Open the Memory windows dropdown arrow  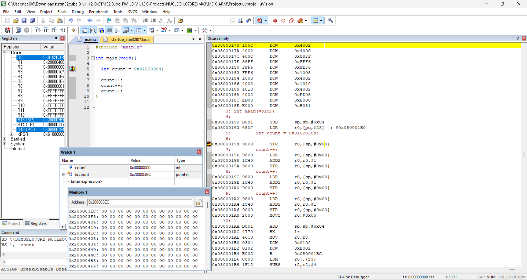(x=144, y=30)
